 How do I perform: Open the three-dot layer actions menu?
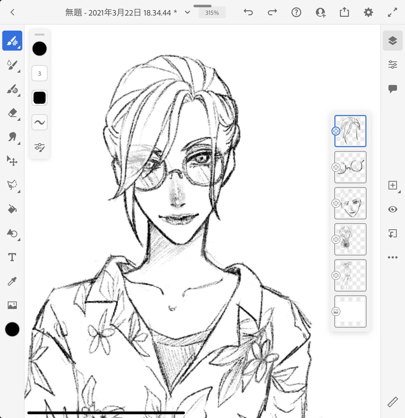click(x=392, y=257)
